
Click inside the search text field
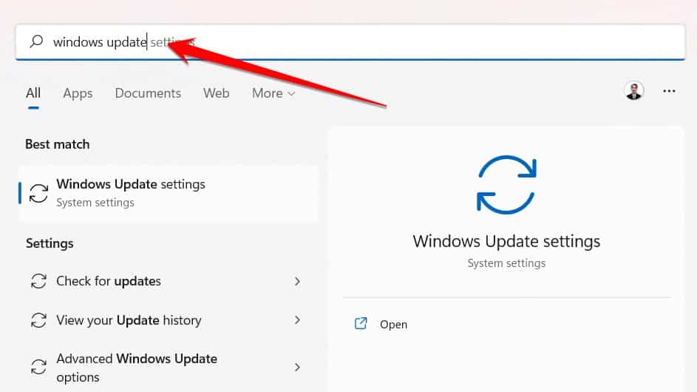(350, 42)
